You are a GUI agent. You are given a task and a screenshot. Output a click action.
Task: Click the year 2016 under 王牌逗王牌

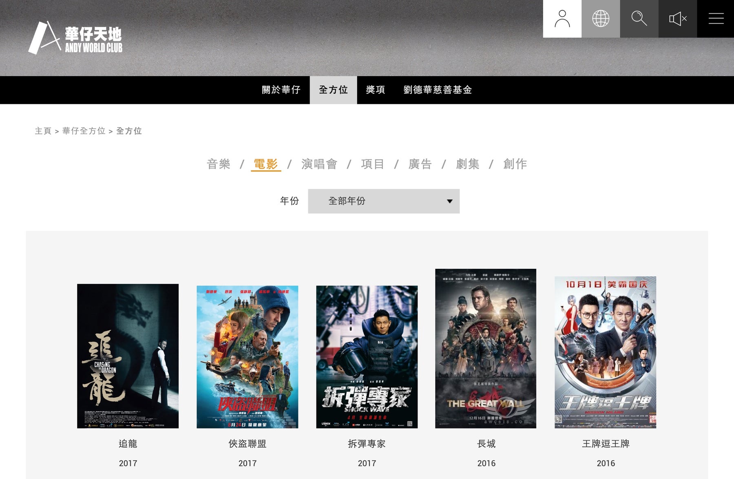[606, 464]
